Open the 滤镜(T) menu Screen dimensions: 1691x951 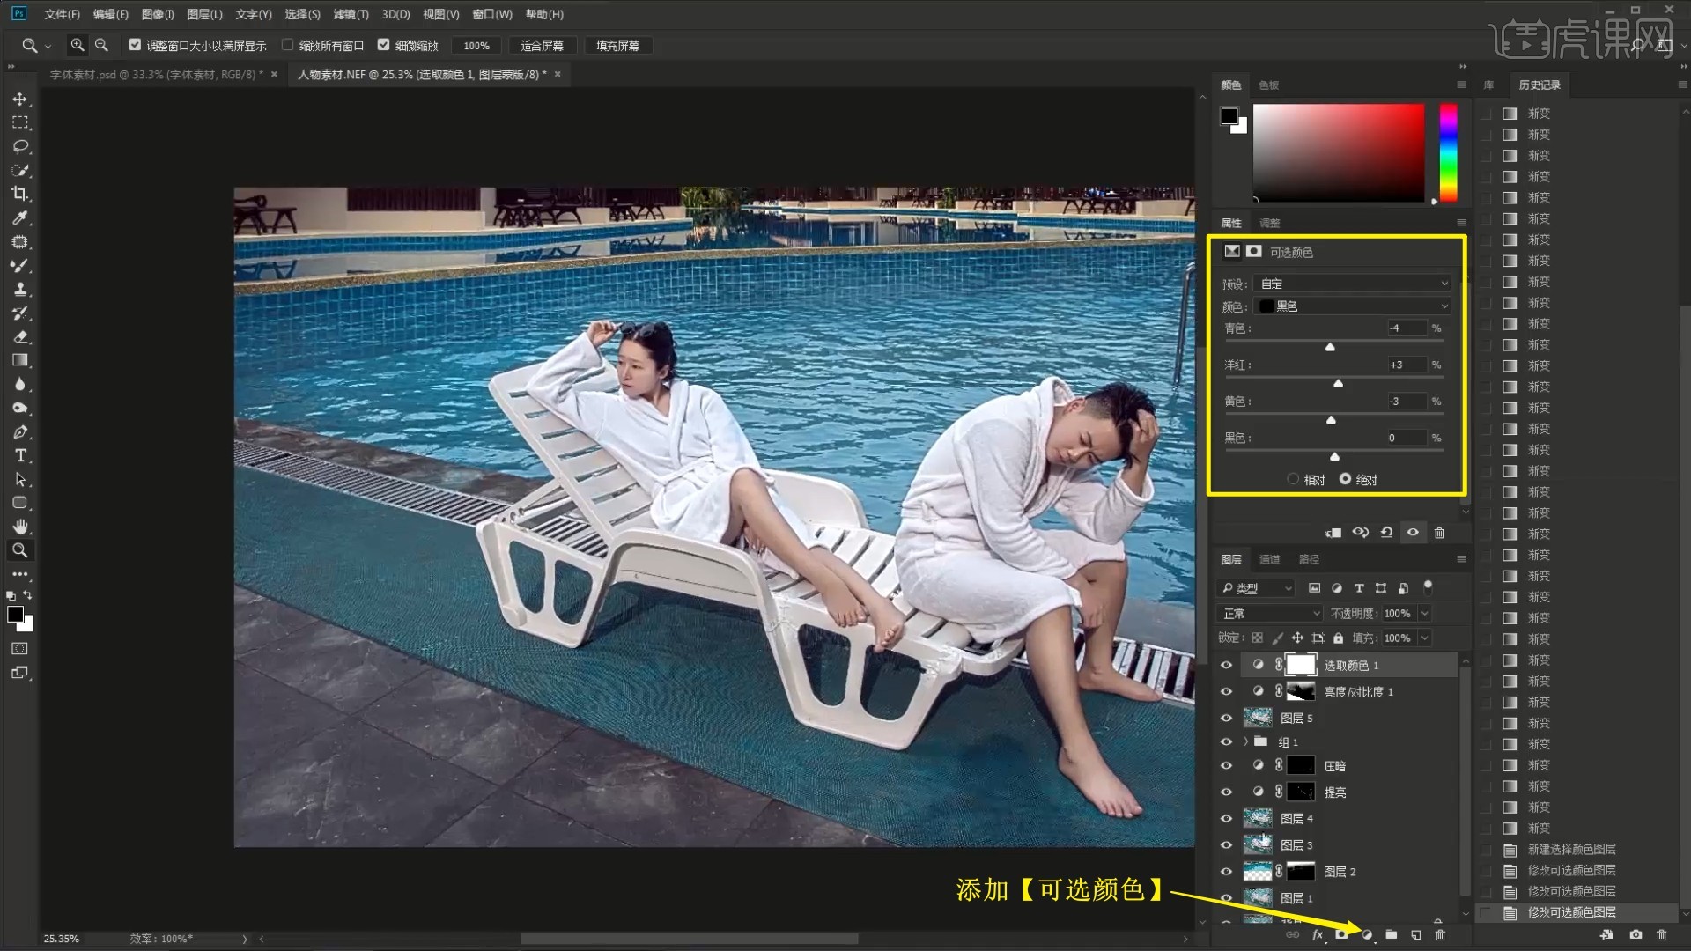(x=351, y=14)
